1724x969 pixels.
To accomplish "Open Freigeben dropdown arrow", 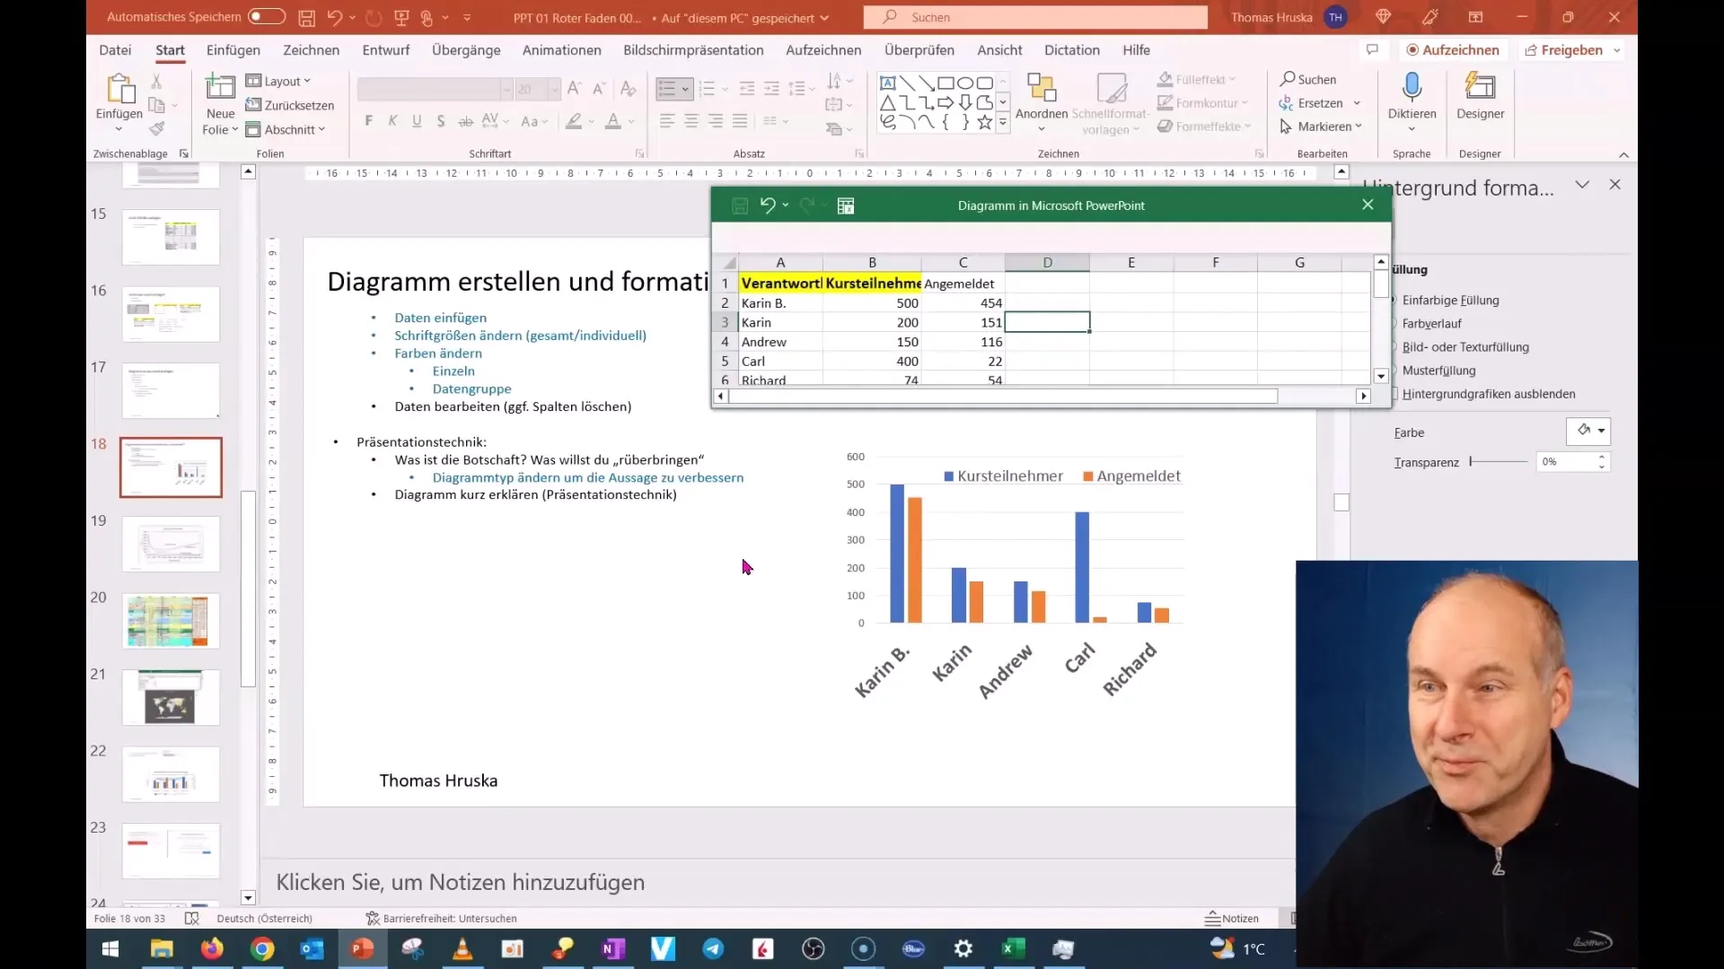I will click(1616, 50).
